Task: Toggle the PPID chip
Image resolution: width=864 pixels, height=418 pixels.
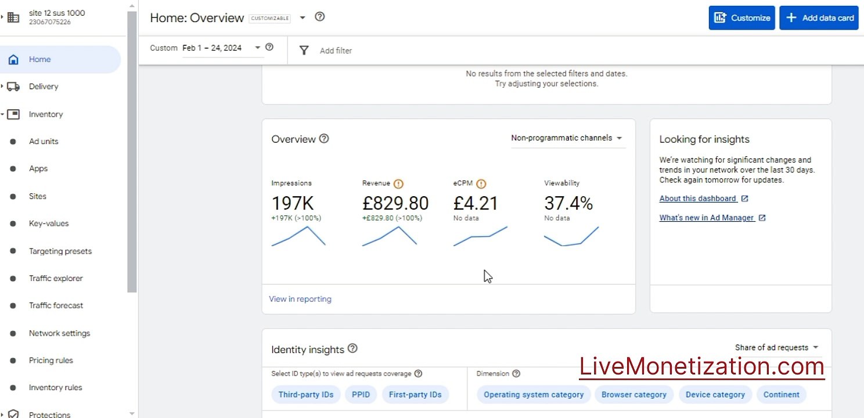Action: click(361, 395)
